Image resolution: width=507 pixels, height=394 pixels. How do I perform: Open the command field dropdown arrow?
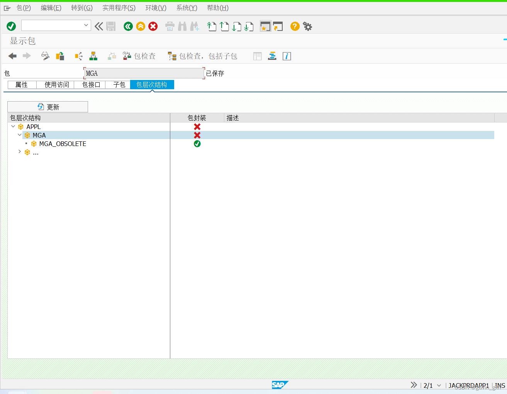click(86, 25)
